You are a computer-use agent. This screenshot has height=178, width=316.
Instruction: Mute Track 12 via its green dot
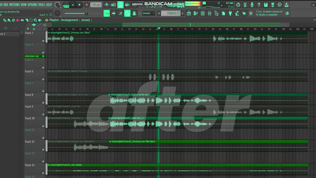click(43, 150)
